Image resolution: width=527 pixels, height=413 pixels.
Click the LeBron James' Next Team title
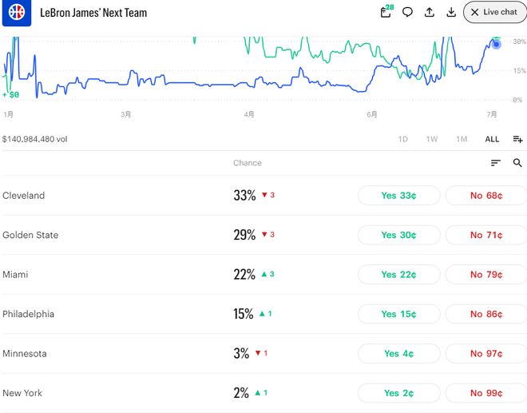[x=93, y=13]
